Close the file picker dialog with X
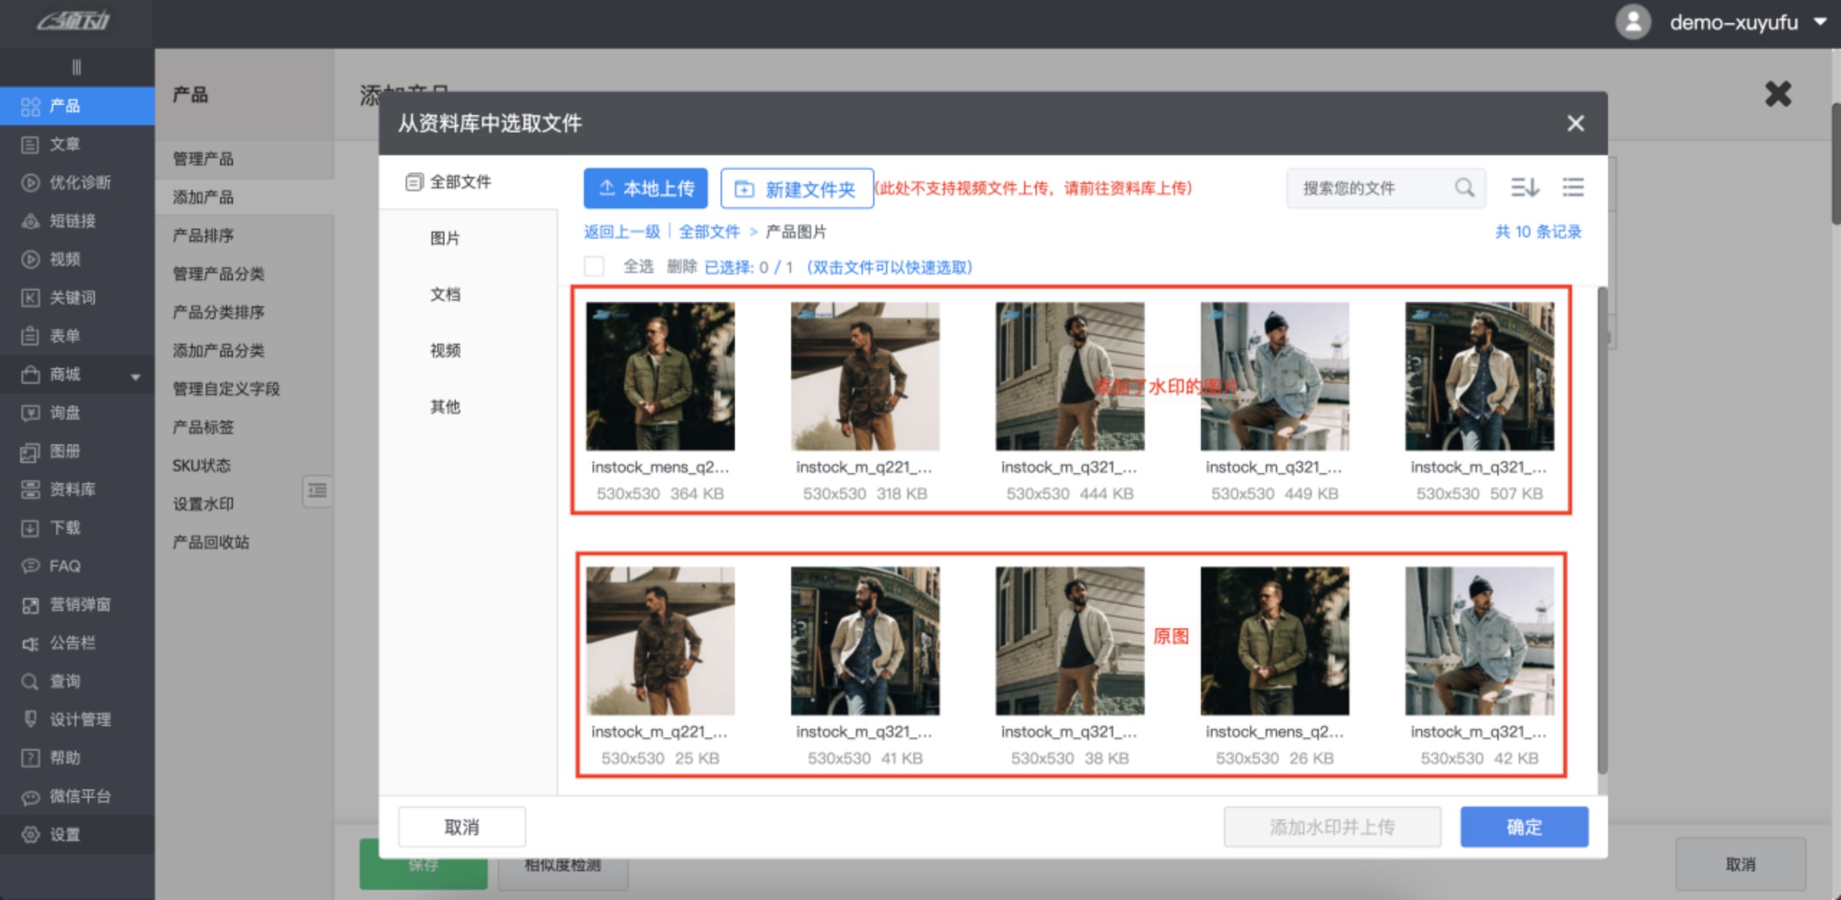The image size is (1841, 900). (1575, 124)
